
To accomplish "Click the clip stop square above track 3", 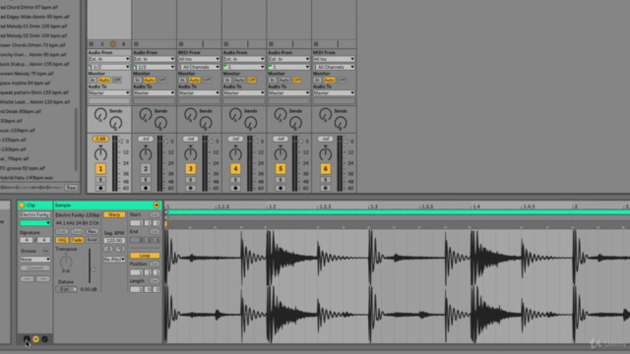I will pyautogui.click(x=181, y=44).
